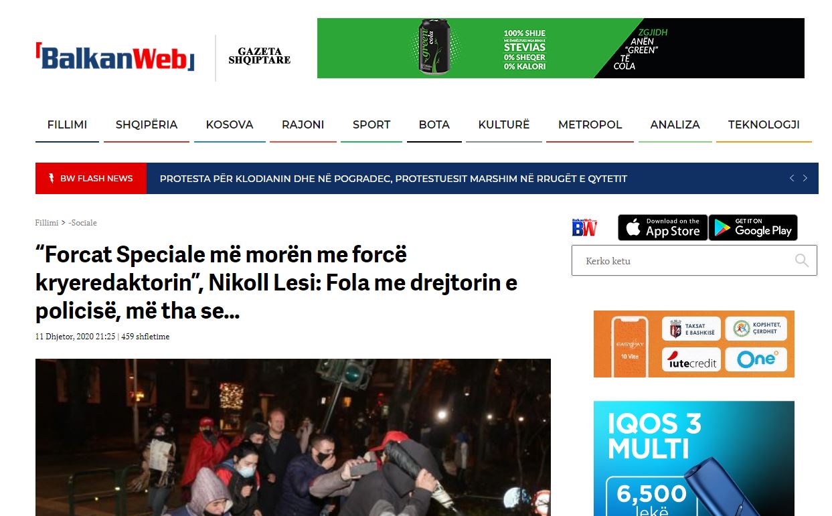Image resolution: width=832 pixels, height=516 pixels.
Task: Show previous flash news with left arrow
Action: 792,178
